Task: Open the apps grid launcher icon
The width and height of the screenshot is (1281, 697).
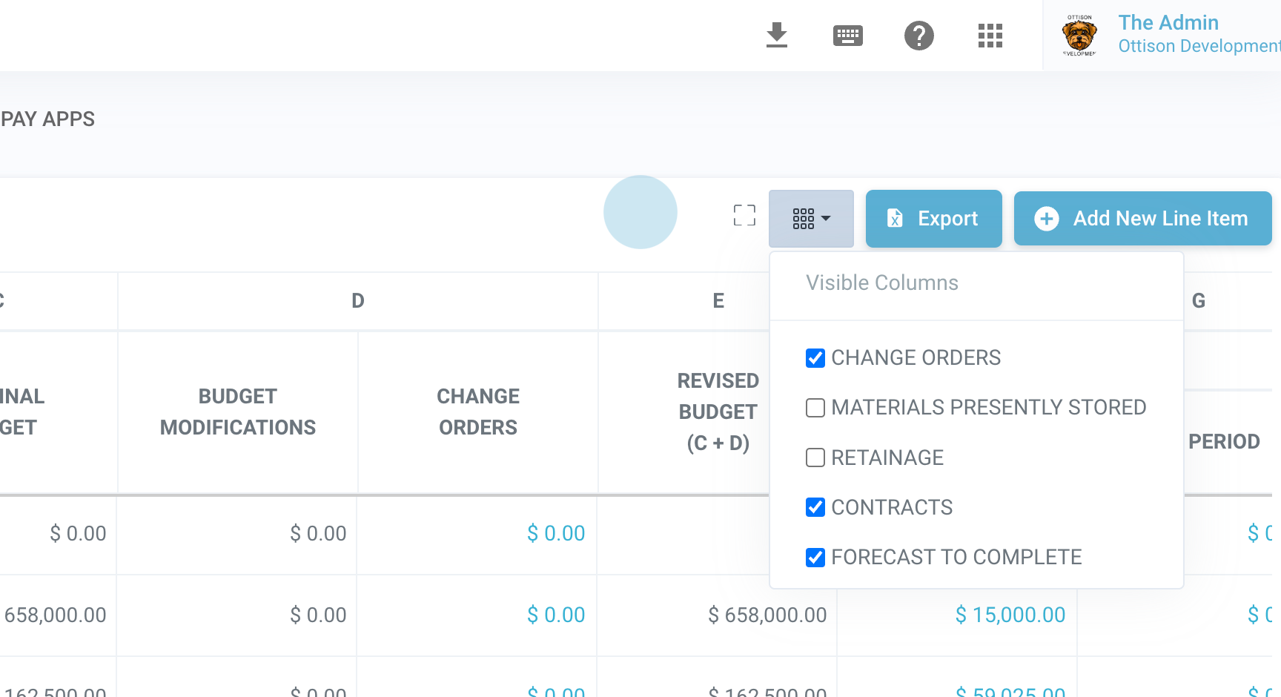Action: (990, 35)
